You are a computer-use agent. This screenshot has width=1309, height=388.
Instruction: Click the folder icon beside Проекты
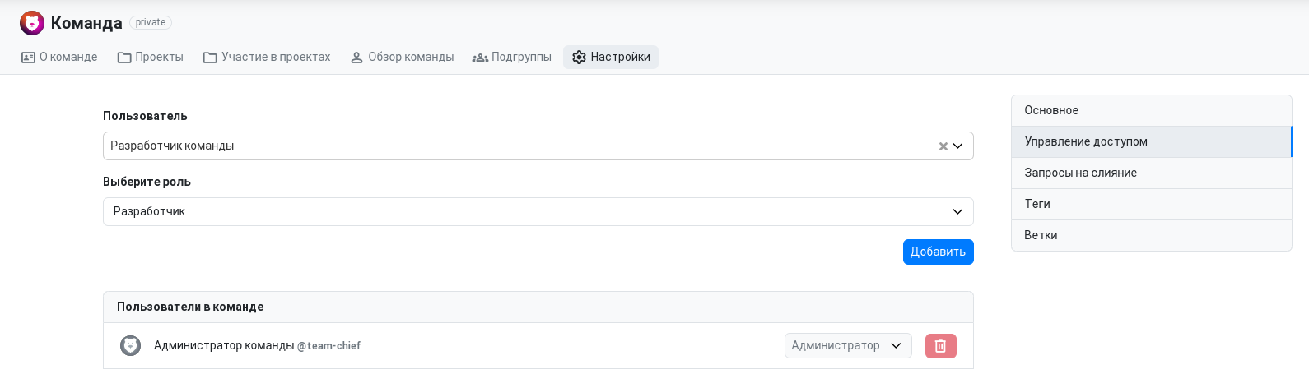coord(124,58)
